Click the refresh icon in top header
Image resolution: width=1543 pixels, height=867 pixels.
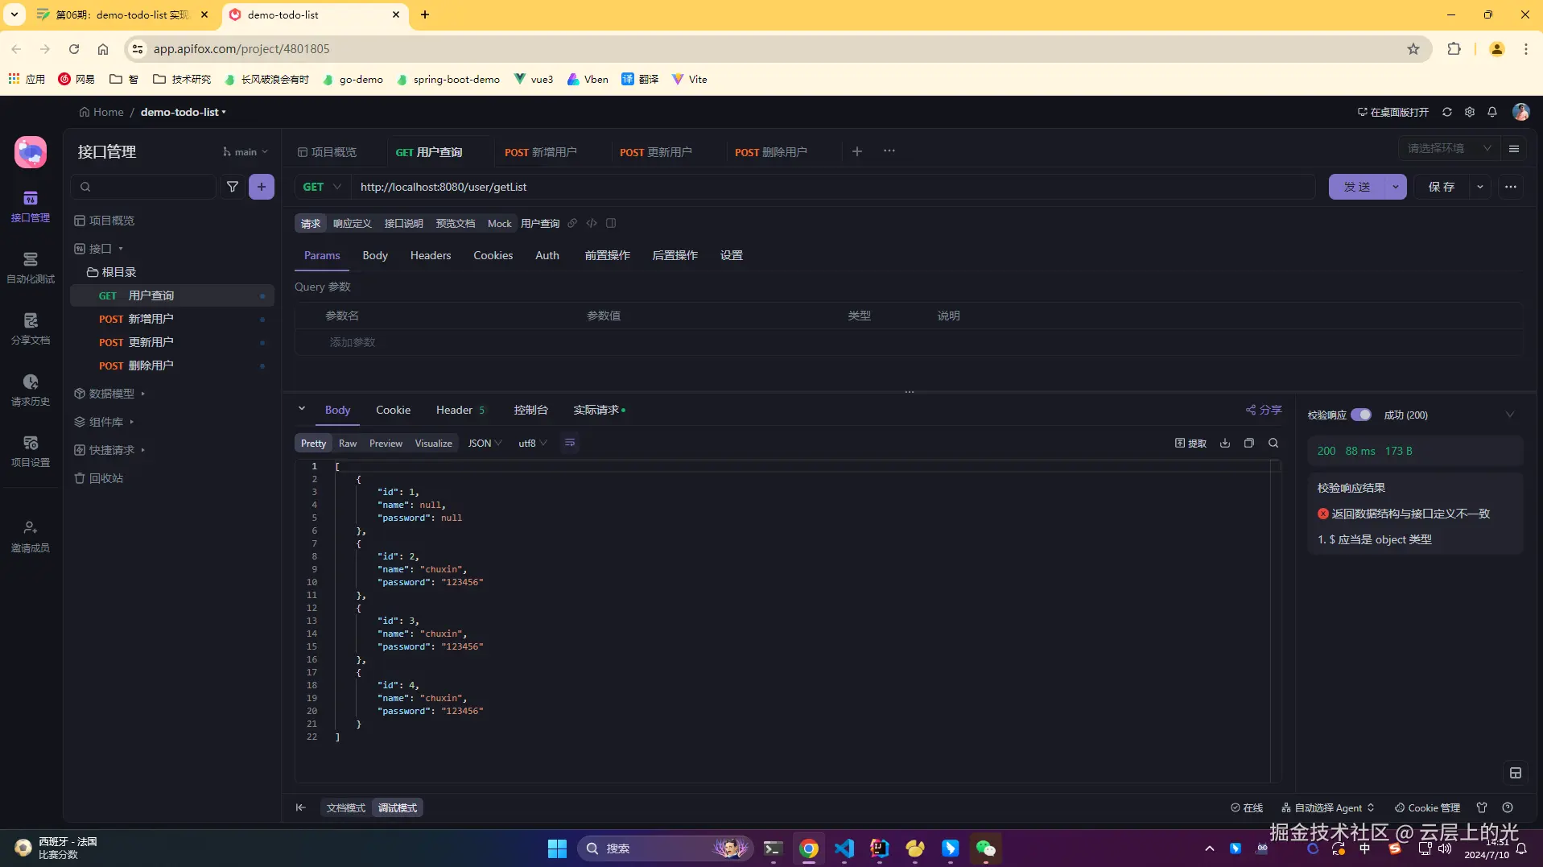click(x=1447, y=112)
